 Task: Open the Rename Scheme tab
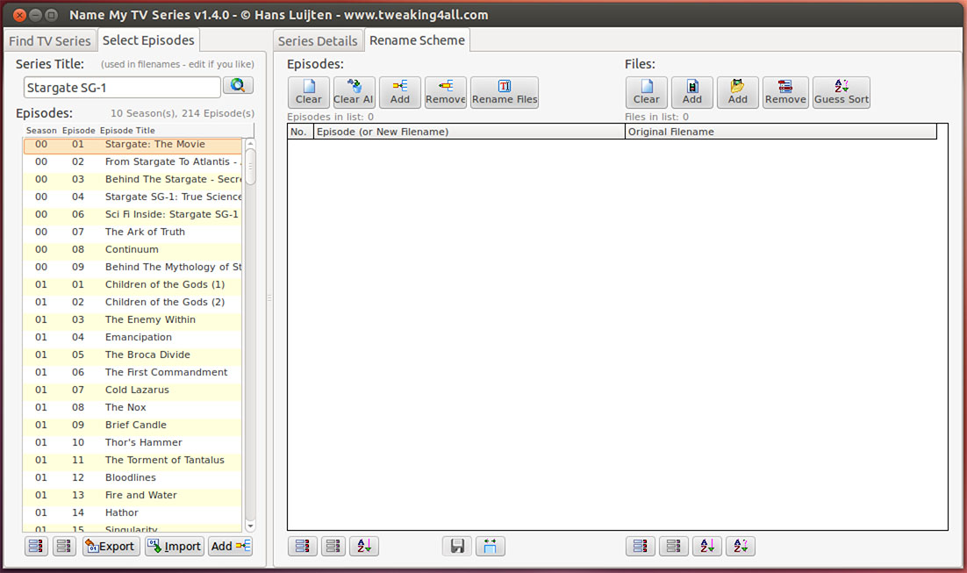coord(417,40)
